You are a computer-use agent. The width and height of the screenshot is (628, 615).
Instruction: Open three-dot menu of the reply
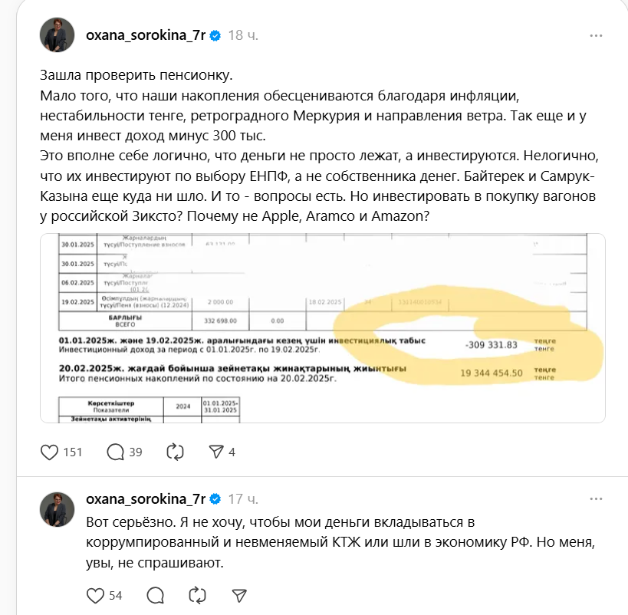[x=596, y=498]
